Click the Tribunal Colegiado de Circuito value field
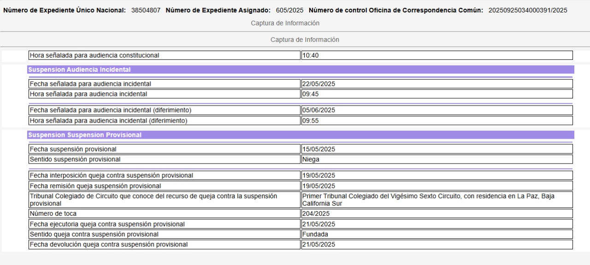 pos(437,200)
